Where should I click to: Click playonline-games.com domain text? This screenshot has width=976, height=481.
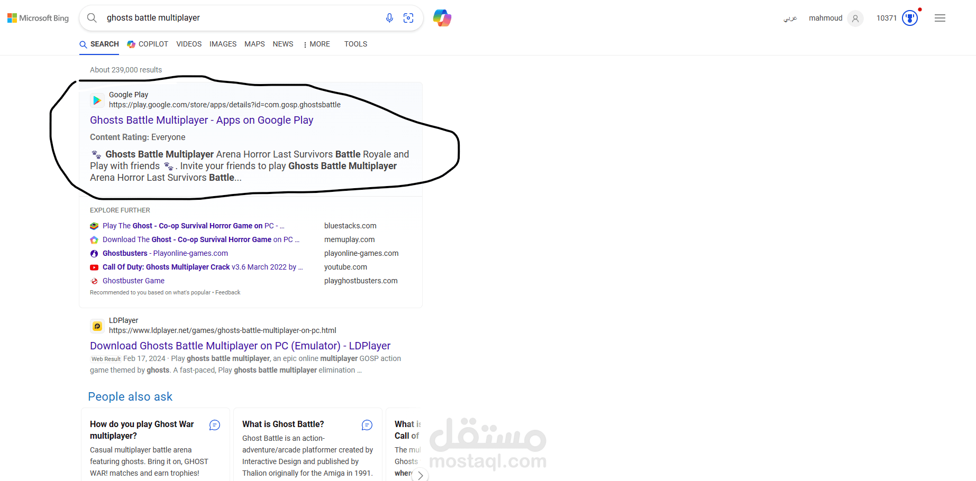click(x=361, y=253)
